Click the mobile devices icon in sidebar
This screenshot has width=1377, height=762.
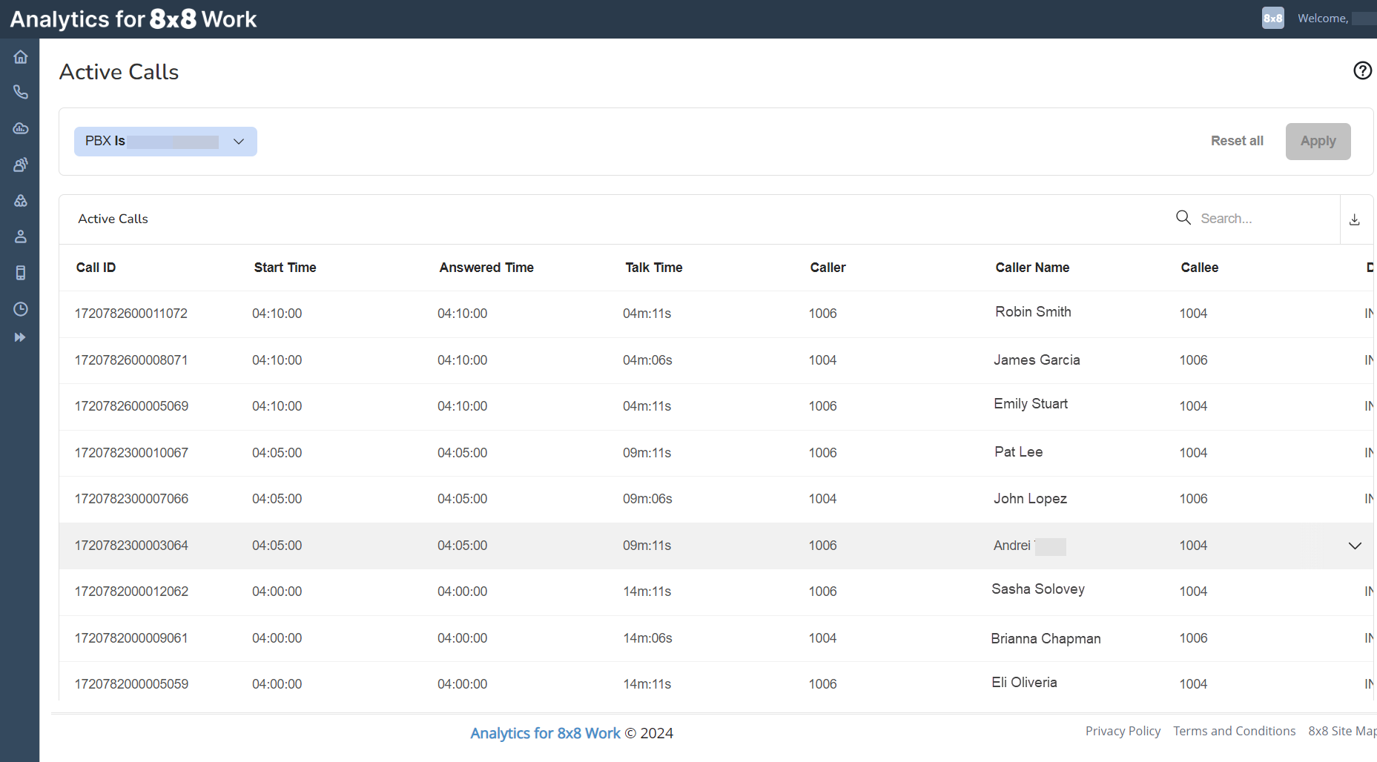point(20,273)
